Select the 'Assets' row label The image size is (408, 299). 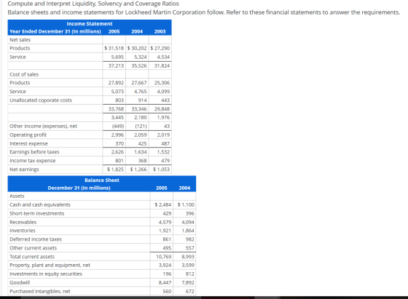point(17,196)
